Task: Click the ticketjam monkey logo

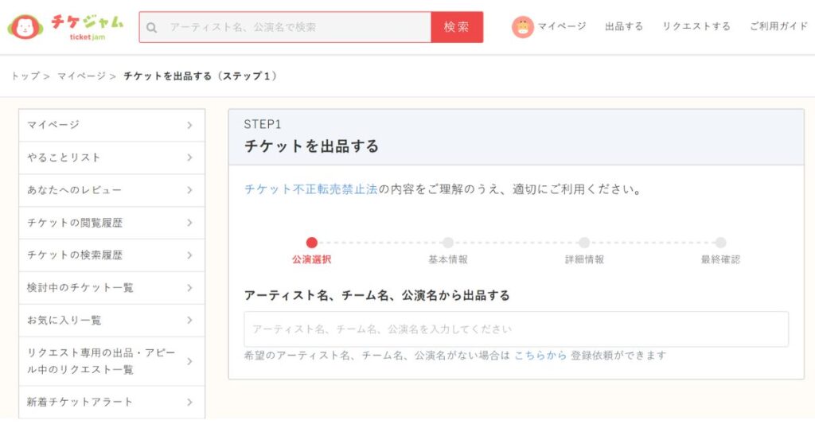Action: tap(25, 26)
